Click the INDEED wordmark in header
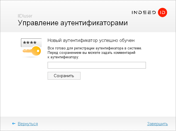176x131 pixels. [x=144, y=13]
